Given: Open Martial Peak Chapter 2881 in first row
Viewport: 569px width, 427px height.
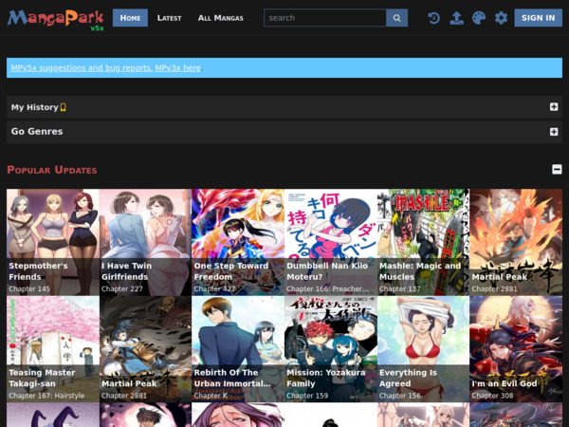Looking at the screenshot, I should point(494,289).
